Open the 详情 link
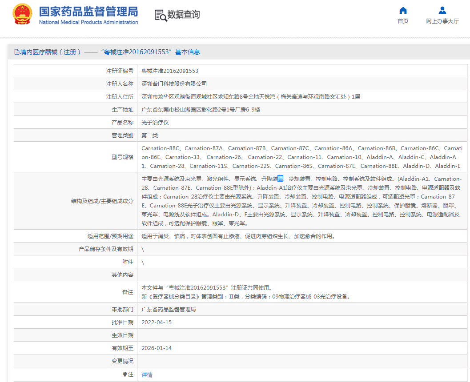 [x=147, y=374]
